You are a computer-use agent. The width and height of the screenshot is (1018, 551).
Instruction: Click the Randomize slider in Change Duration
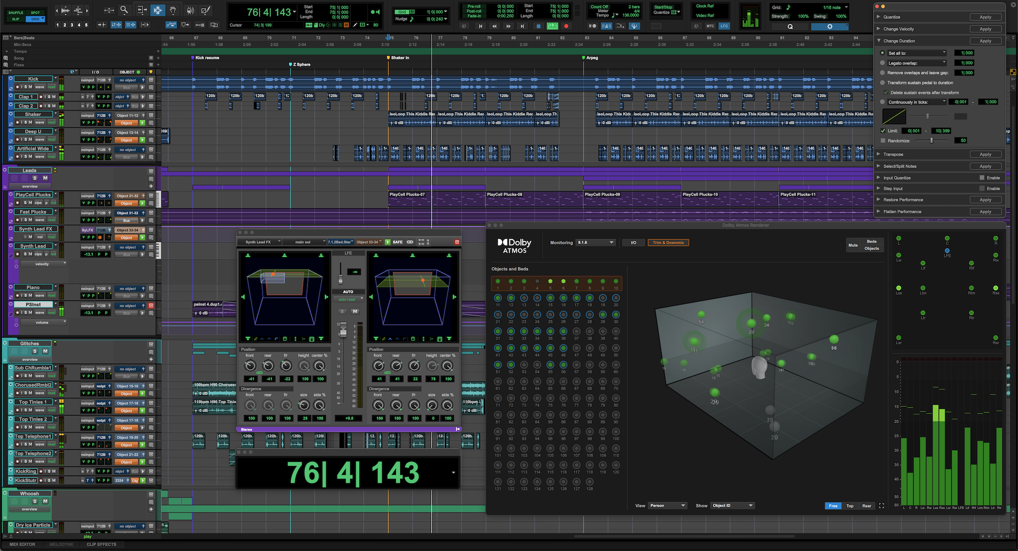[x=932, y=141]
